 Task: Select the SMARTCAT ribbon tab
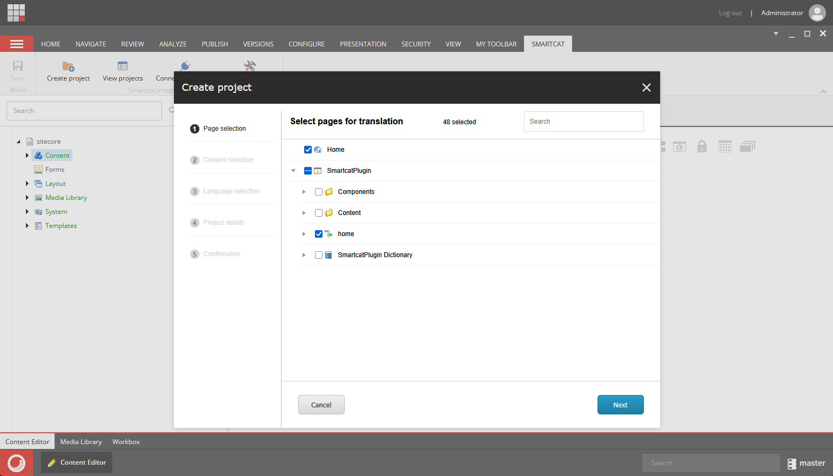(548, 44)
